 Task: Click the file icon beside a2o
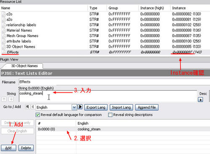click(3, 19)
